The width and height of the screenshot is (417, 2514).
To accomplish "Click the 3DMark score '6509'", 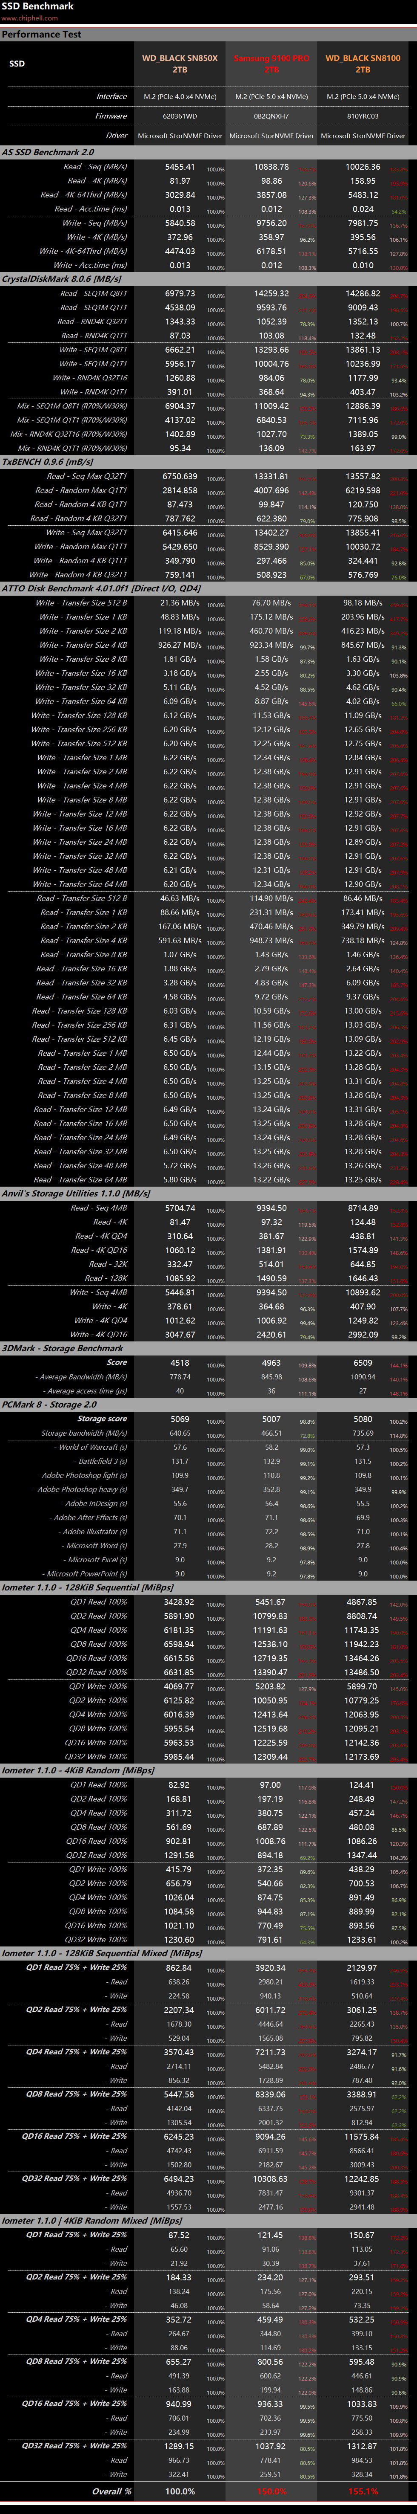I will pyautogui.click(x=363, y=1362).
